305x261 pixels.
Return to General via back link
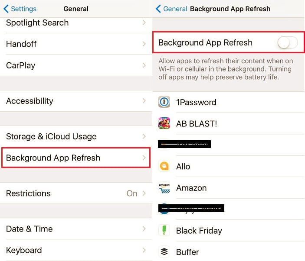tap(175, 9)
